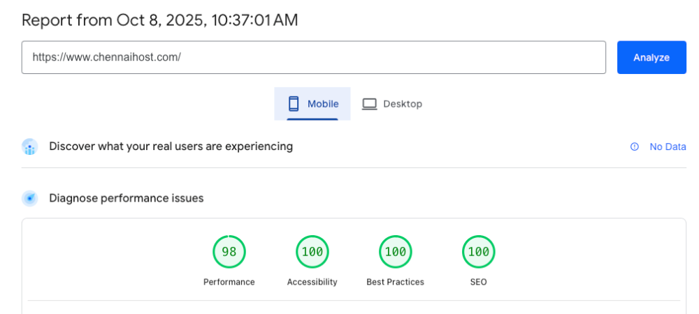Open the Accessibility label link
Screen dimensions: 699x314
[x=312, y=282]
